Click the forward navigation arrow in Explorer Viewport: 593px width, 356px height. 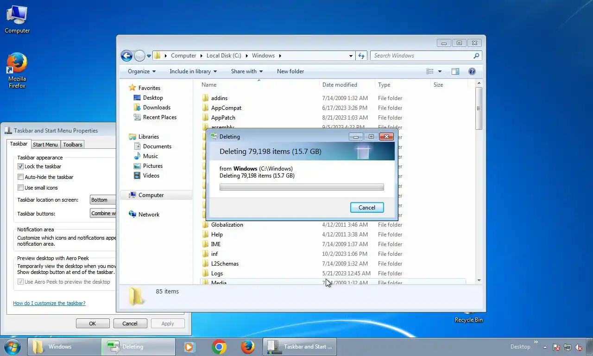139,56
